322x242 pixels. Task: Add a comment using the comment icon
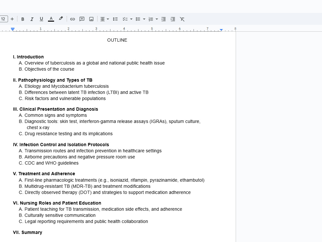(x=82, y=19)
